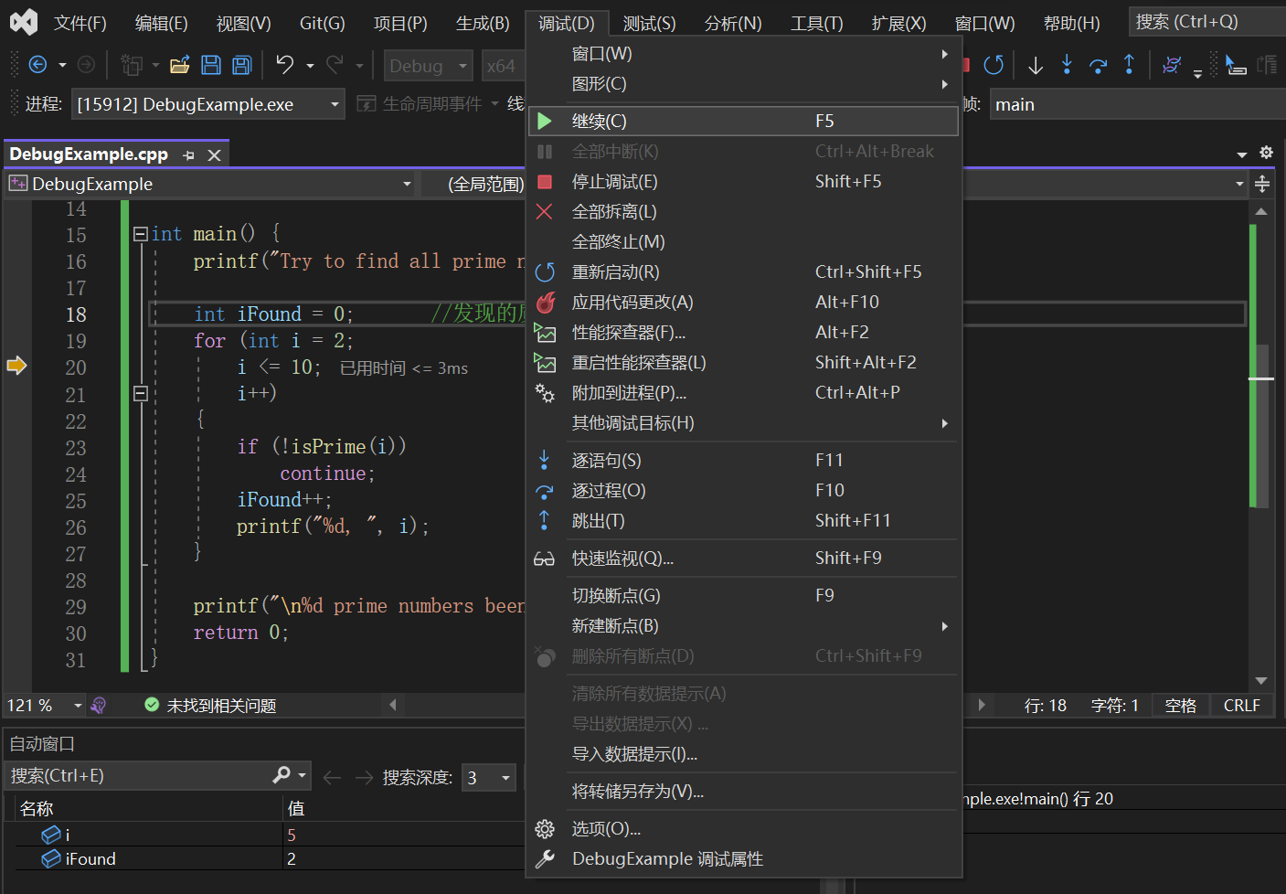
Task: Click show next statement arrow icon
Action: click(x=1036, y=65)
